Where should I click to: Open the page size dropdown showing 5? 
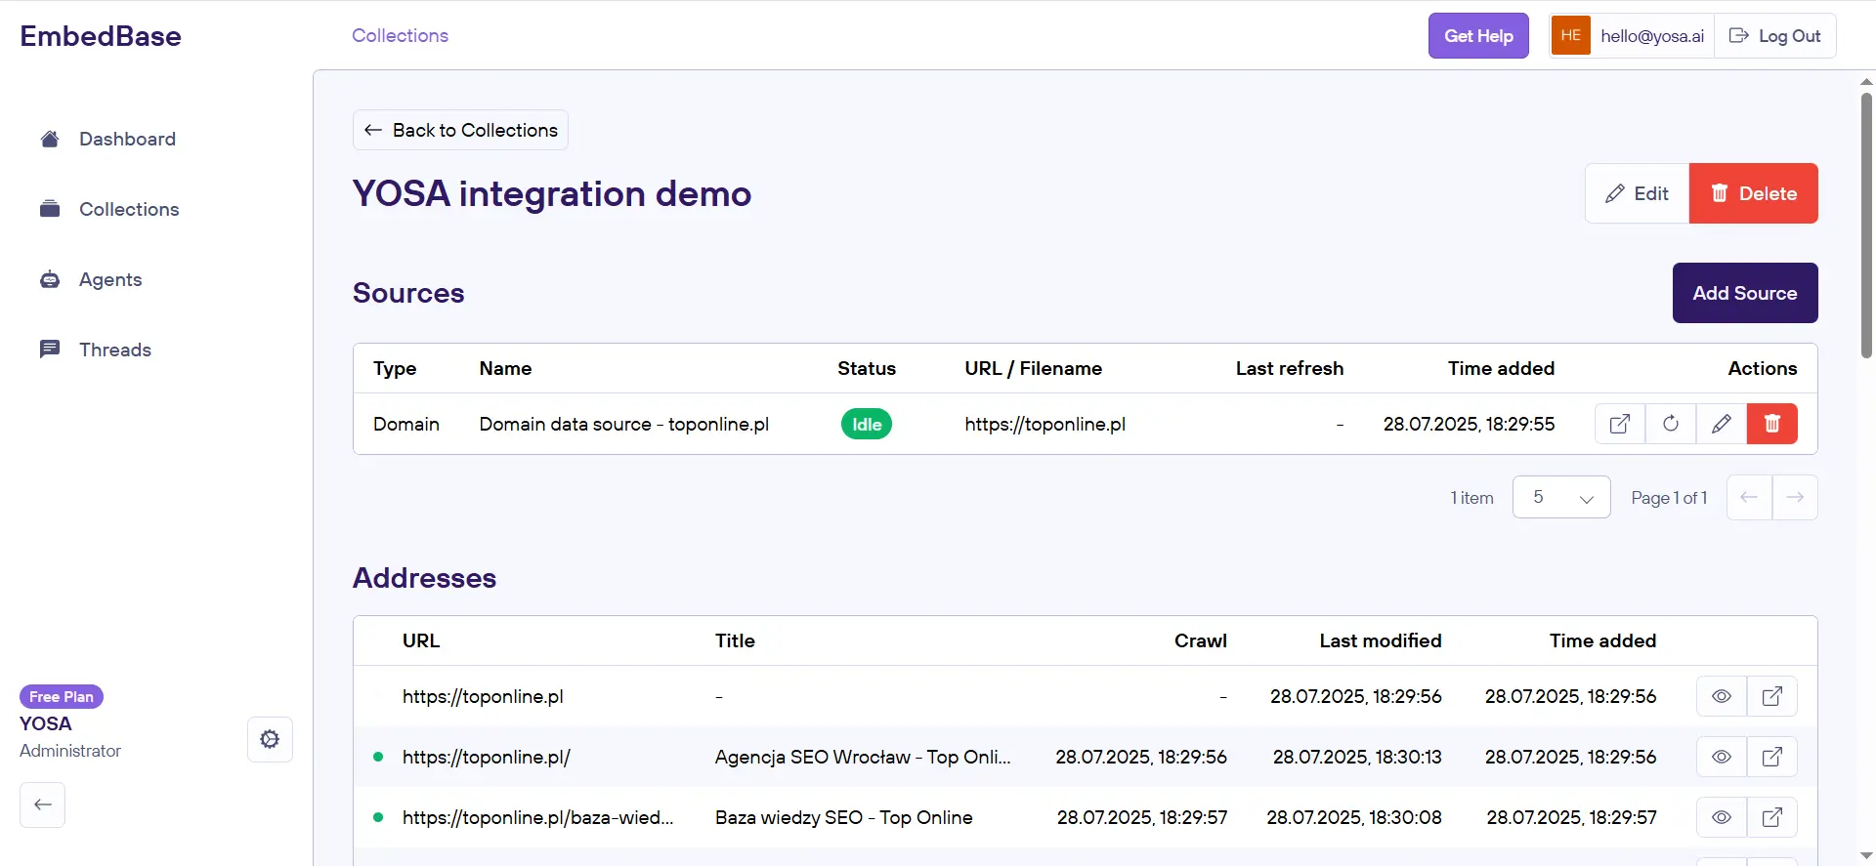click(1560, 498)
